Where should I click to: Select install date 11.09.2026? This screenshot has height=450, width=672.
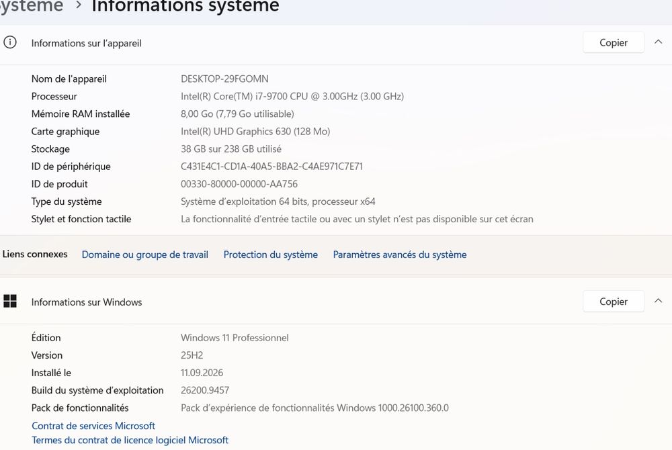(202, 373)
